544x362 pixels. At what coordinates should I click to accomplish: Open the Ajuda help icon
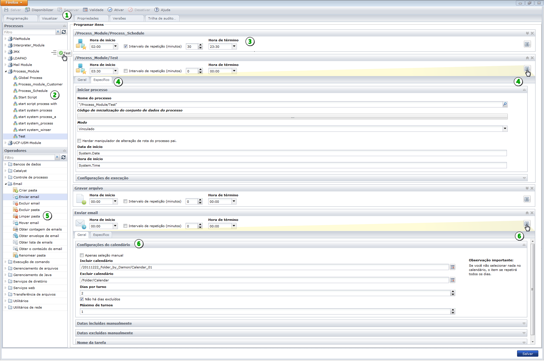tap(157, 10)
